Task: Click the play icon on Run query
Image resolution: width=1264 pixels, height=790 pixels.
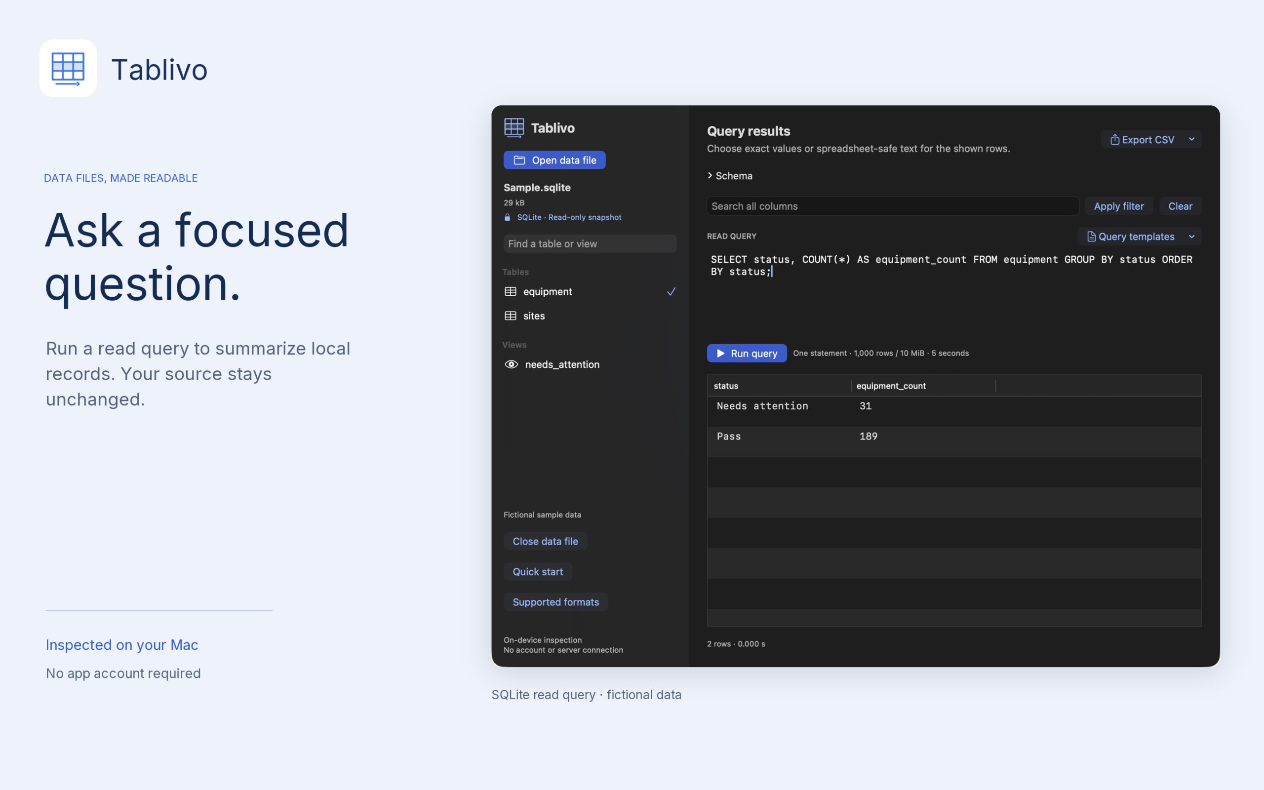Action: (x=721, y=353)
